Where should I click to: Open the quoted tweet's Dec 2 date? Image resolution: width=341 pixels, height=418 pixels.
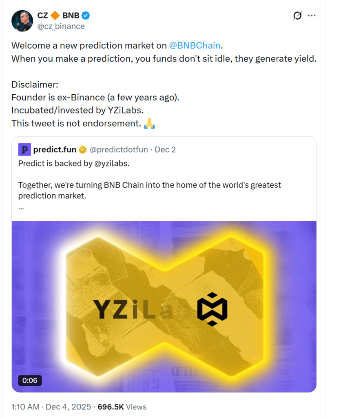point(165,150)
